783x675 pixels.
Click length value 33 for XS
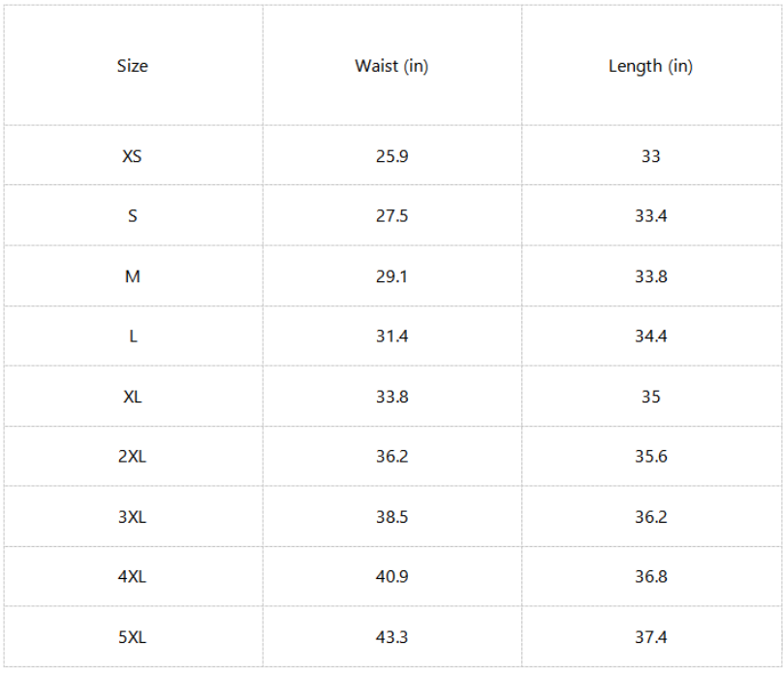pyautogui.click(x=650, y=156)
